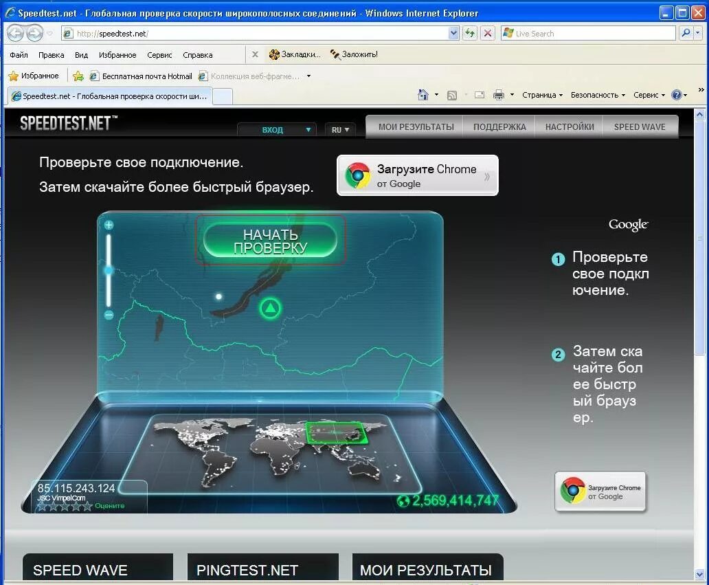Click the RSS feeds icon
Viewport: 709px width, 585px height.
click(452, 95)
